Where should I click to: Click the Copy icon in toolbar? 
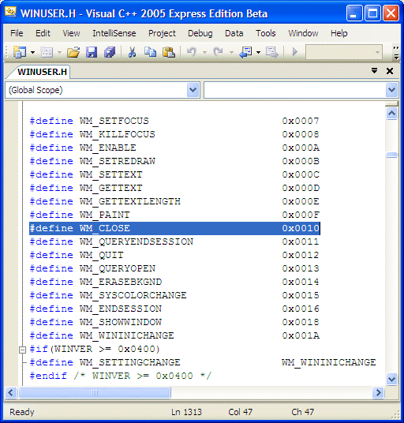pos(150,52)
